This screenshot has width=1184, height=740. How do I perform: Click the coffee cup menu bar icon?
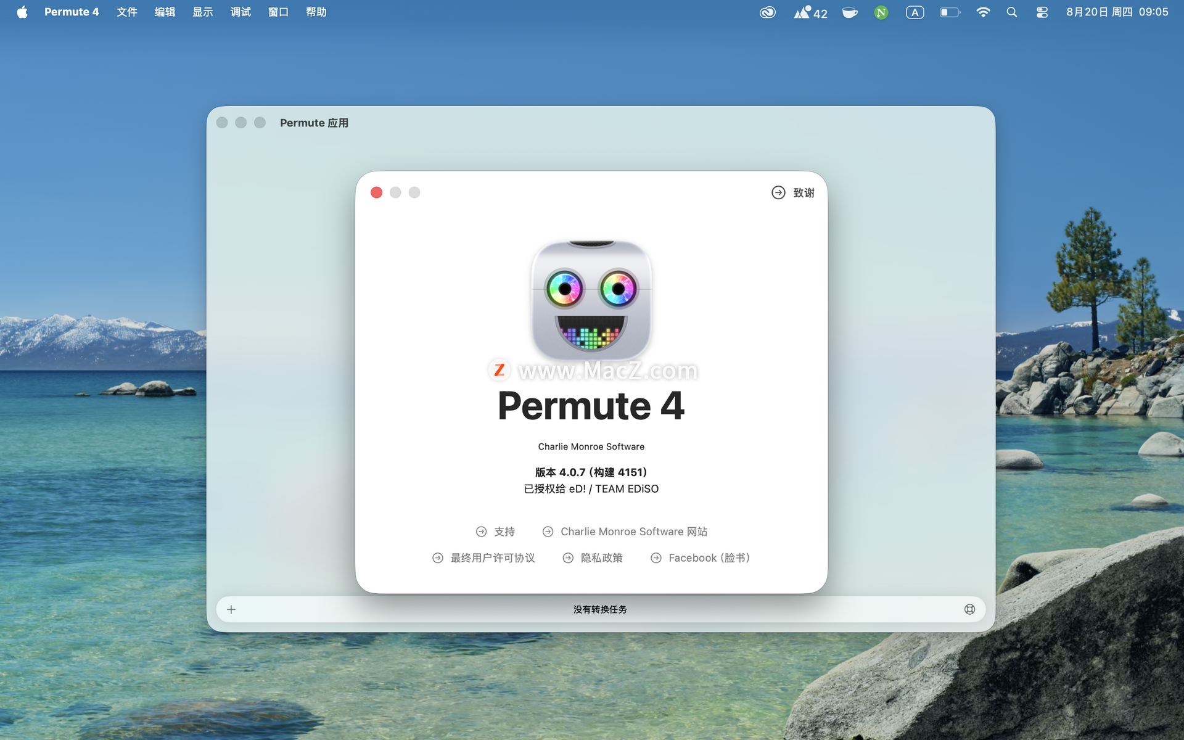coord(850,12)
